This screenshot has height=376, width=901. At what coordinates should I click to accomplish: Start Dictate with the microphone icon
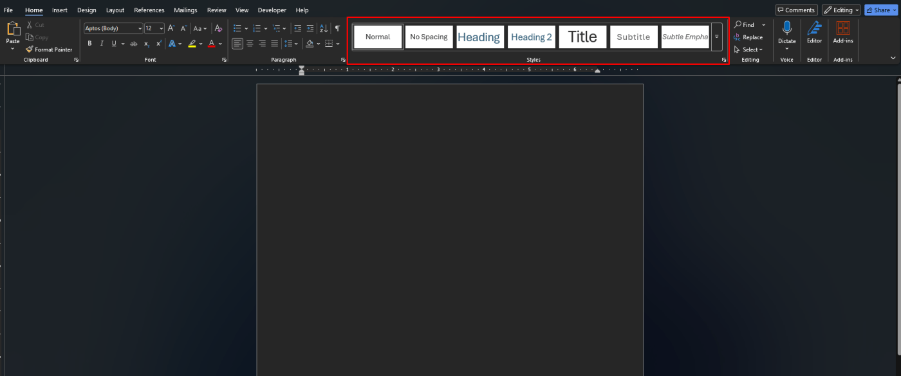coord(786,29)
